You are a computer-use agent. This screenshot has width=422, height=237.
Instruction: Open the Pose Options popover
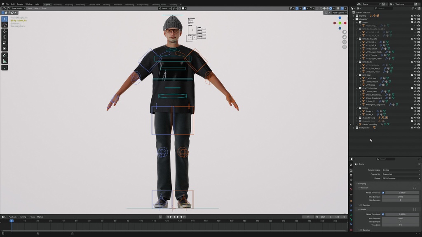pos(339,12)
